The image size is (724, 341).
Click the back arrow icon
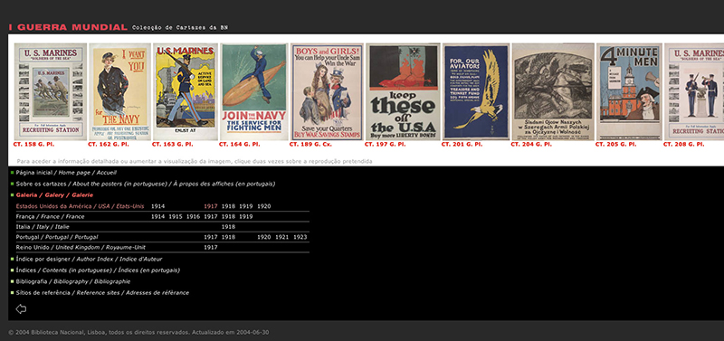point(21,309)
